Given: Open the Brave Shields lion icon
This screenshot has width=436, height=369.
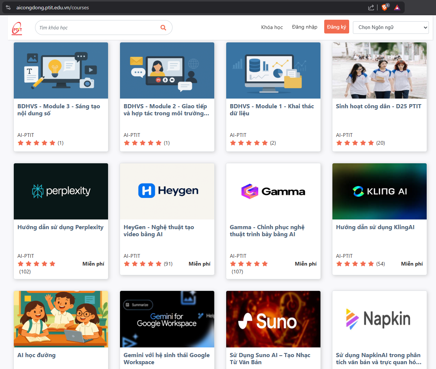Looking at the screenshot, I should coord(385,7).
